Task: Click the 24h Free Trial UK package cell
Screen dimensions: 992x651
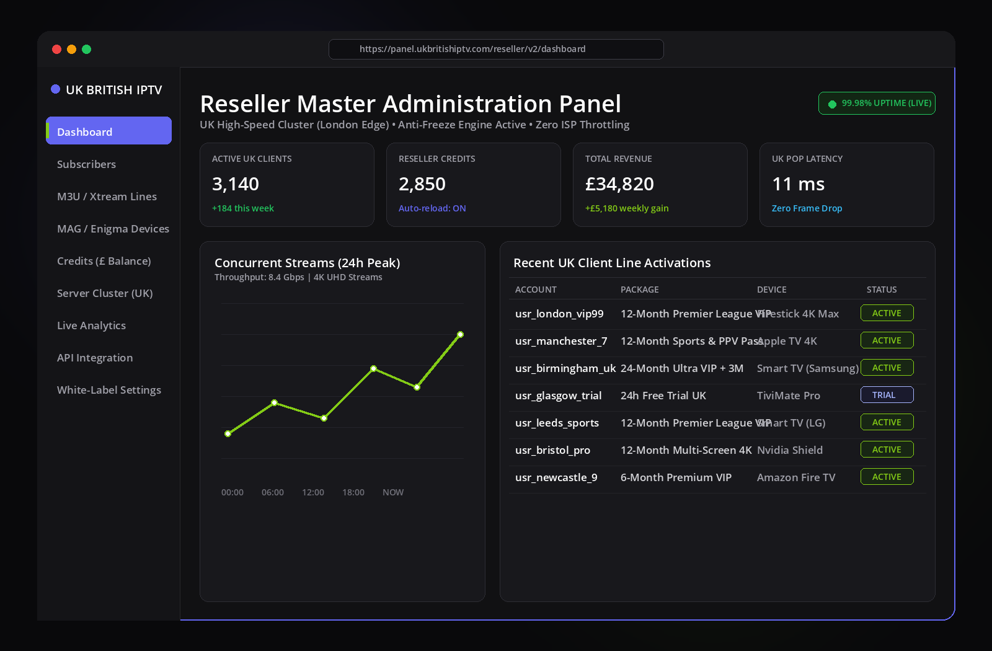Action: [x=663, y=396]
